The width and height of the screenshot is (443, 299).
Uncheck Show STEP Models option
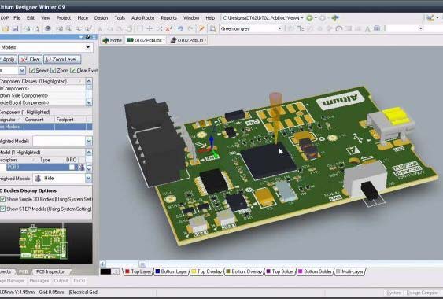[2, 209]
